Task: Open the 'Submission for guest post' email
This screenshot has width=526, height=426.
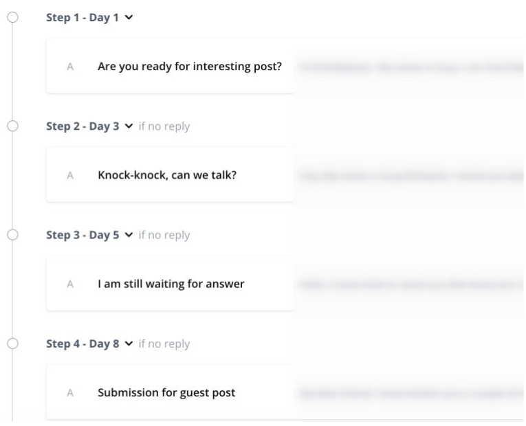Action: 166,393
